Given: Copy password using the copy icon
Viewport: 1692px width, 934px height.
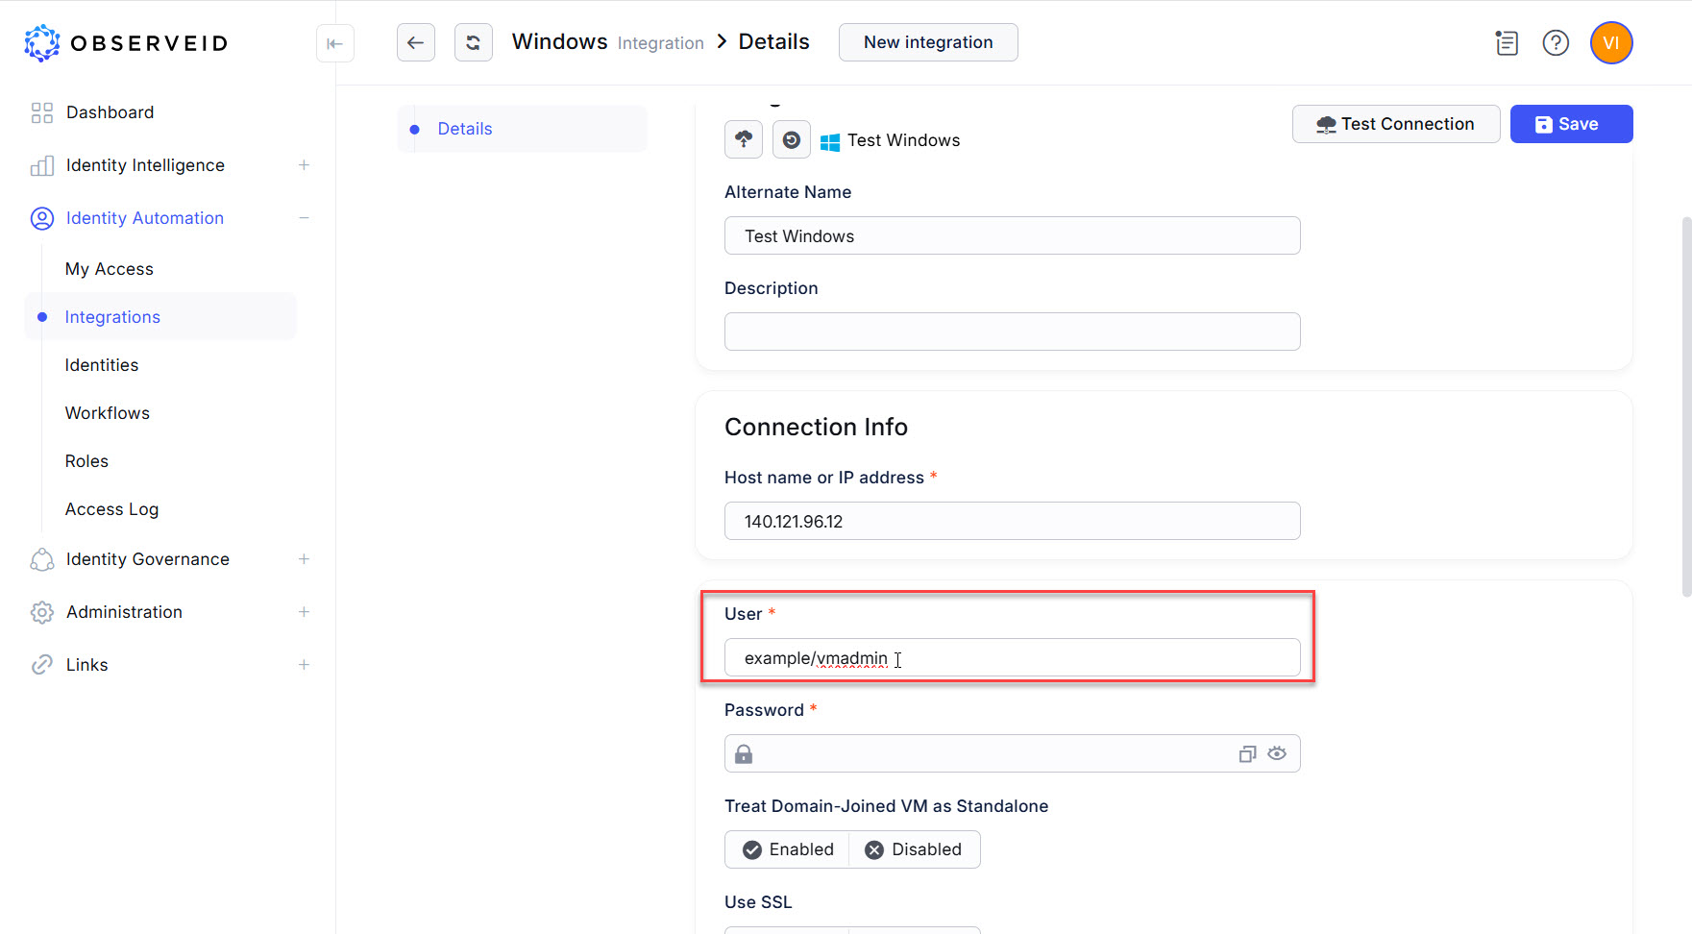Looking at the screenshot, I should coord(1247,754).
